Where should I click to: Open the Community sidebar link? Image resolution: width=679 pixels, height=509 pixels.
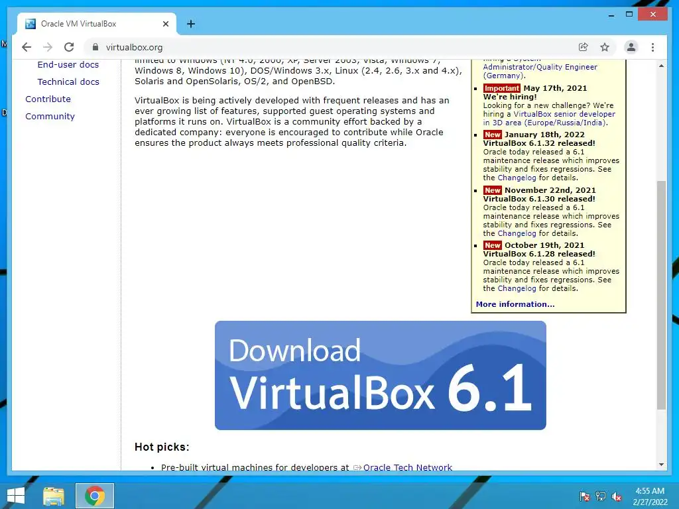pos(50,117)
